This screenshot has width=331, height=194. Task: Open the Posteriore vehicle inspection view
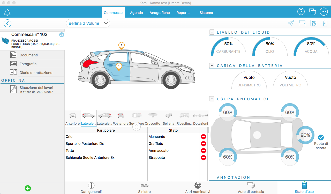(x=120, y=118)
